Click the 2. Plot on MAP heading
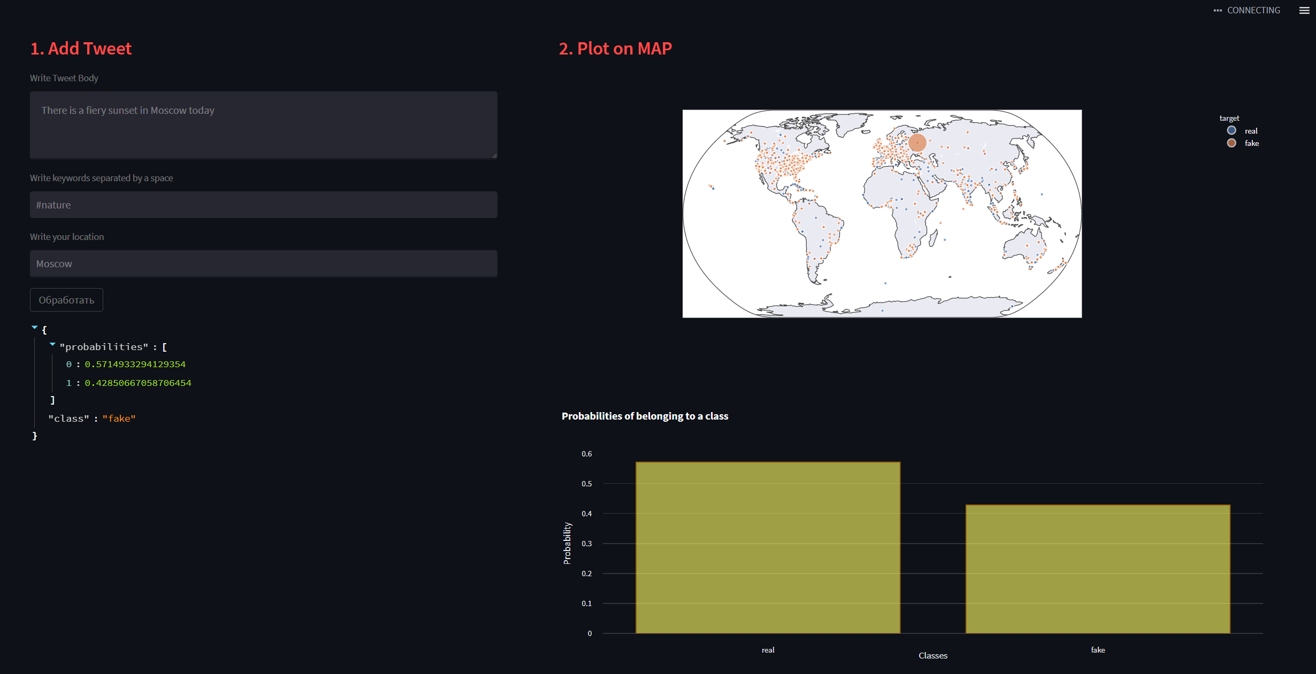 tap(615, 49)
